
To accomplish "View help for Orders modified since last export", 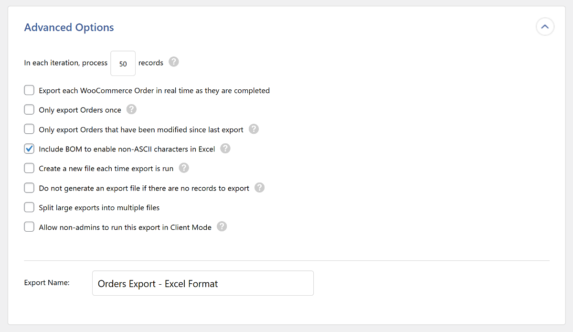I will click(x=254, y=129).
